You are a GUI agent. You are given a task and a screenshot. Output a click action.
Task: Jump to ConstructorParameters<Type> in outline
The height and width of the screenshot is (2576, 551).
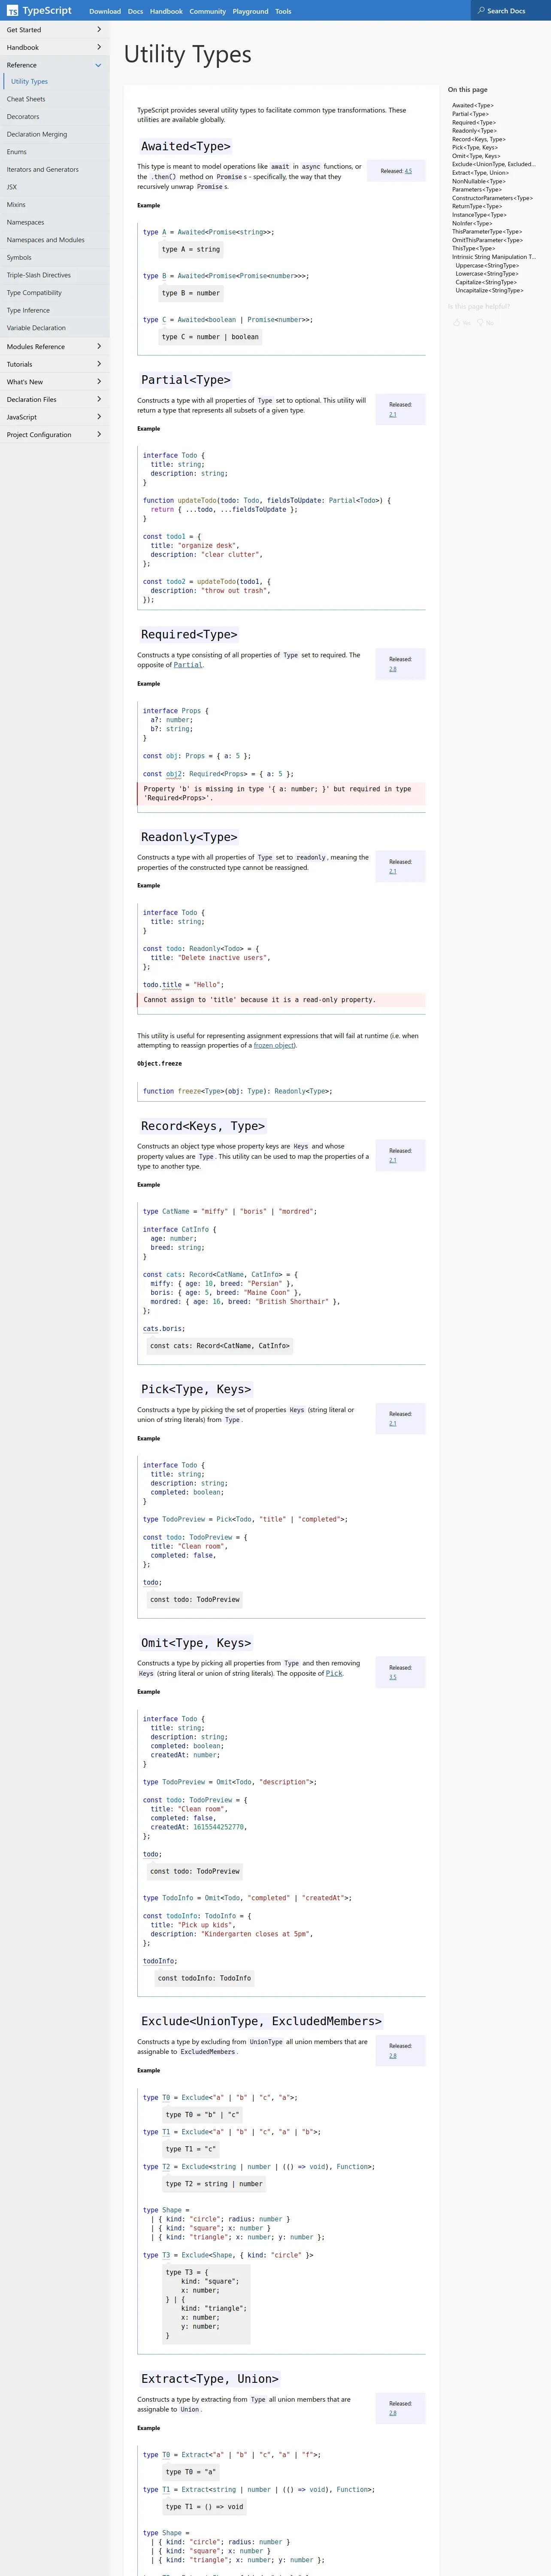492,198
